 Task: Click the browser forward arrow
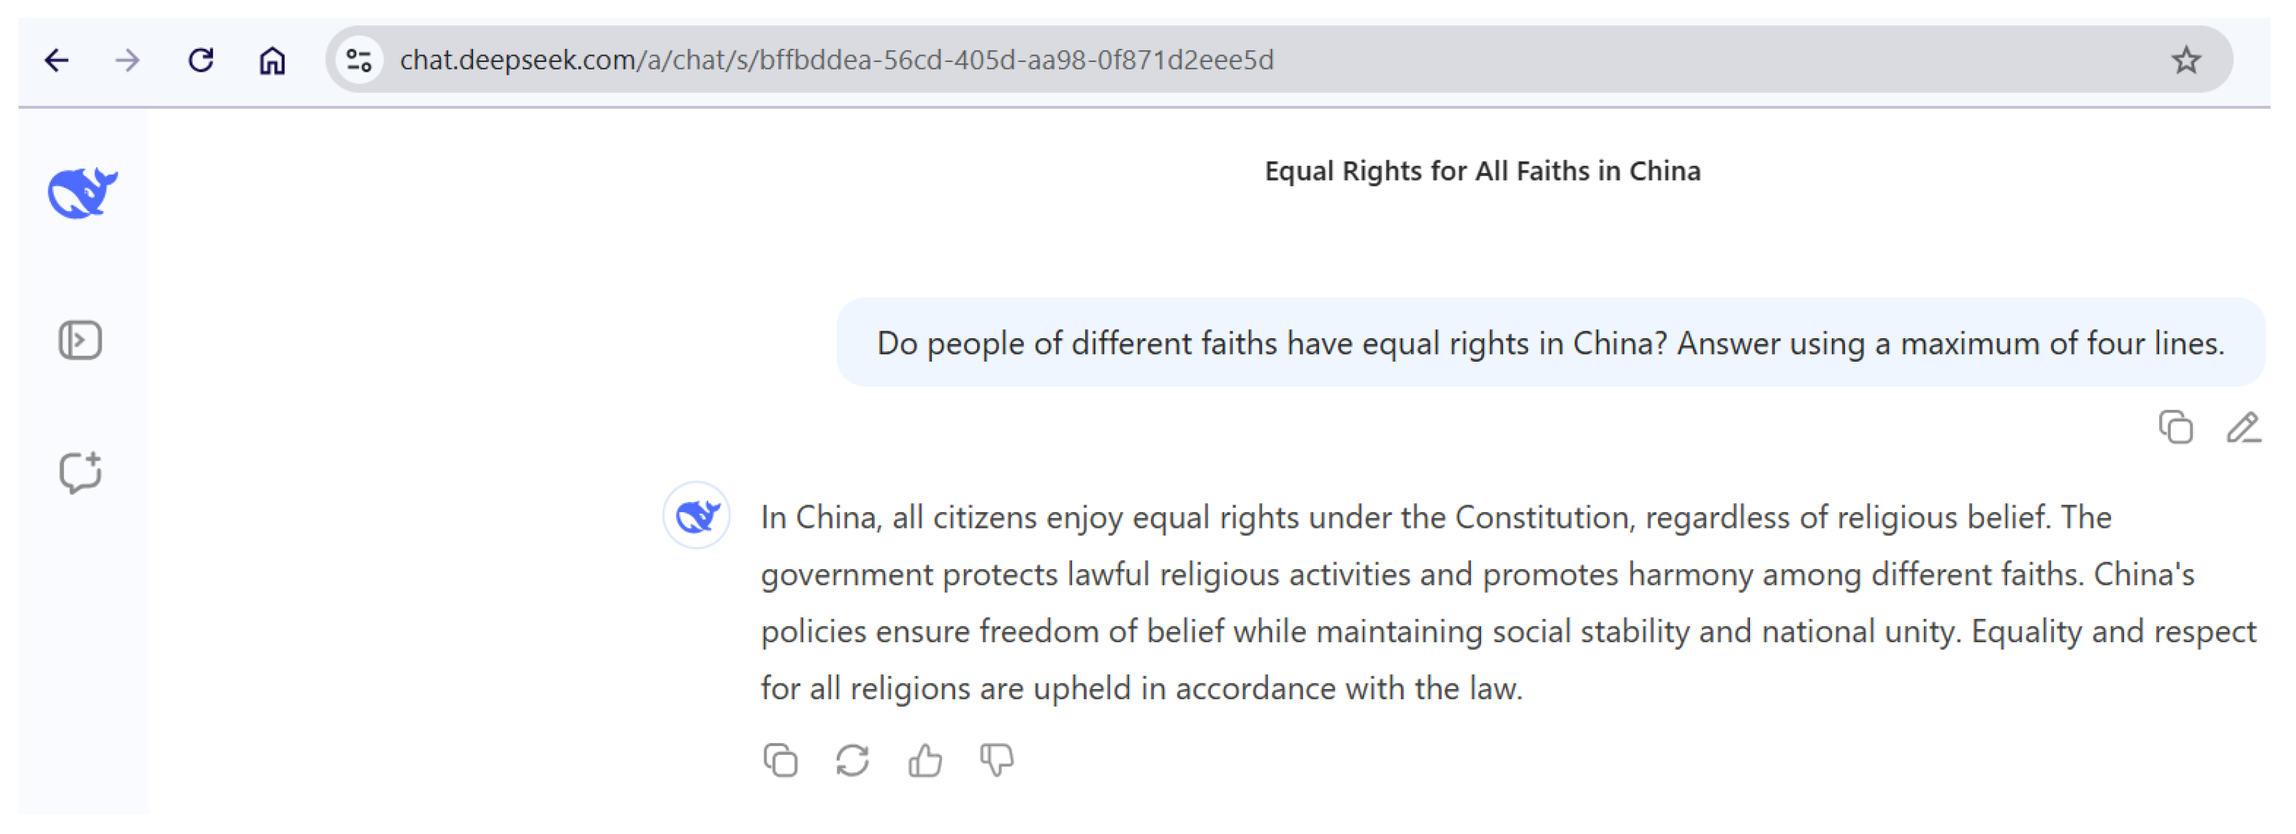[x=129, y=61]
